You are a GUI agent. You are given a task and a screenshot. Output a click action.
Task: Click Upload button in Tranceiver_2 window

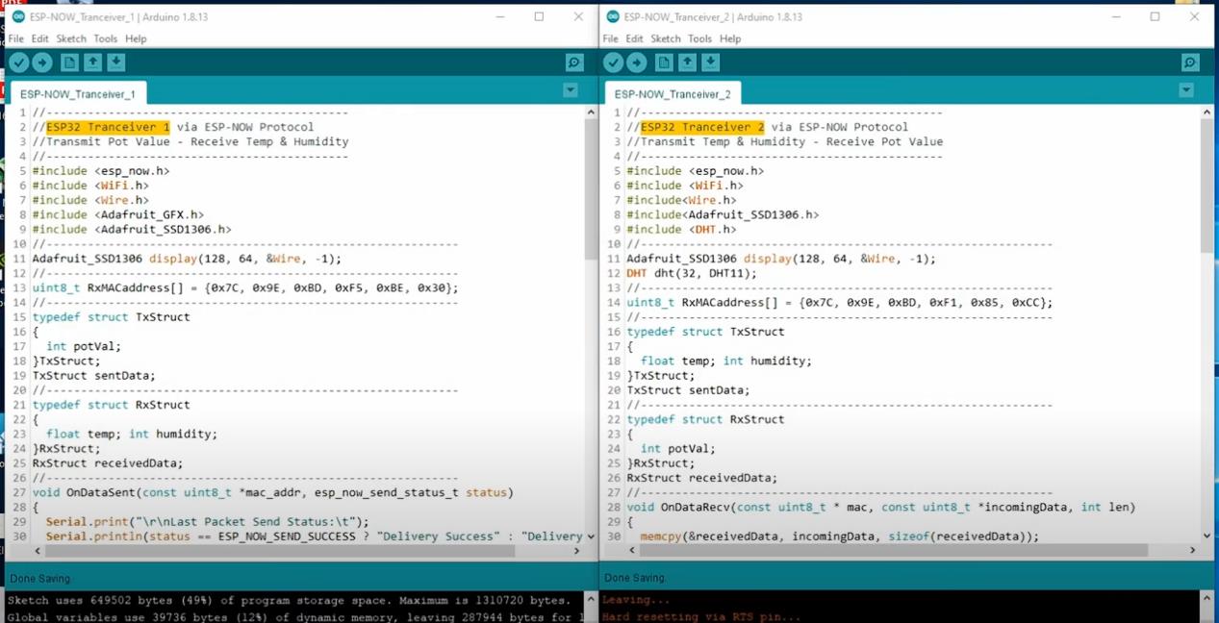pos(637,62)
